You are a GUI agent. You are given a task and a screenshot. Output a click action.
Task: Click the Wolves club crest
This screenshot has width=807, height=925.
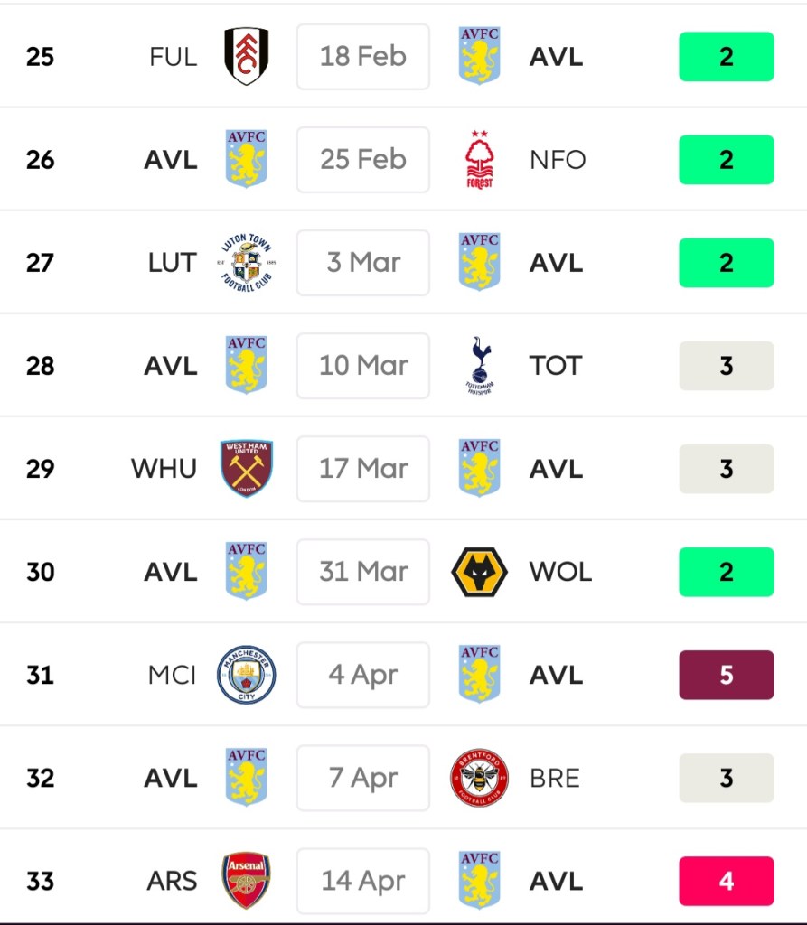tap(479, 572)
